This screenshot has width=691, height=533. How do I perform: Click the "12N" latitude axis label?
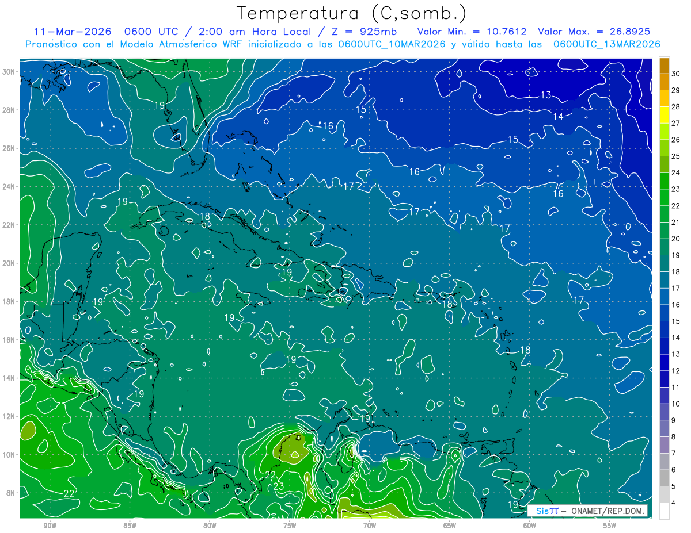pos(10,416)
